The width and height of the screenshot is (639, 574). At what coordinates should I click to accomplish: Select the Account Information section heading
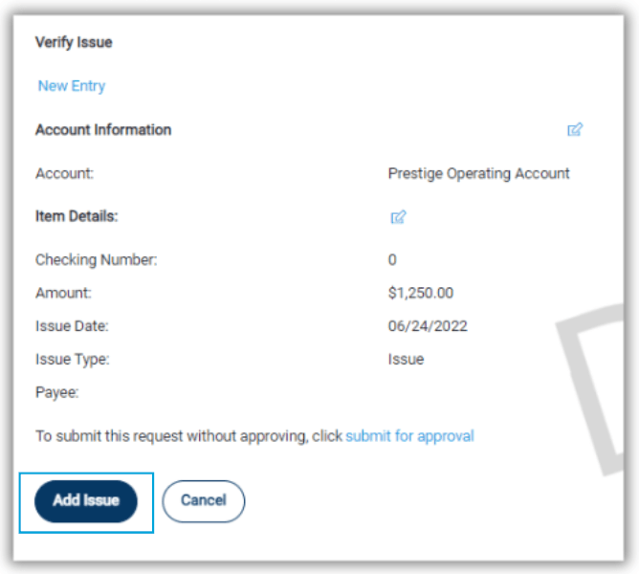(103, 130)
